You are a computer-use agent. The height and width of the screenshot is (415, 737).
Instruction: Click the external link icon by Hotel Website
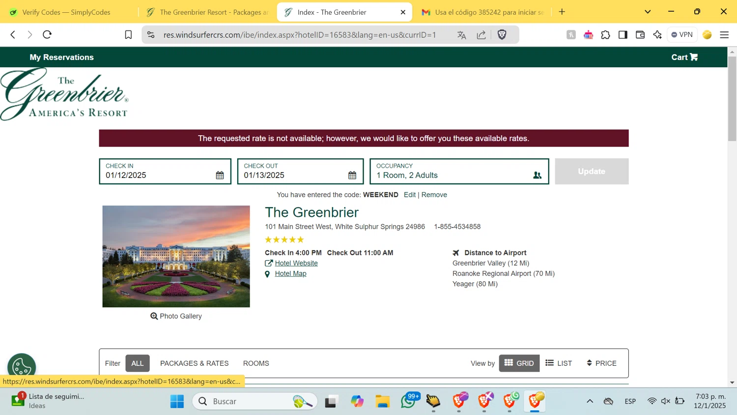[x=269, y=263]
